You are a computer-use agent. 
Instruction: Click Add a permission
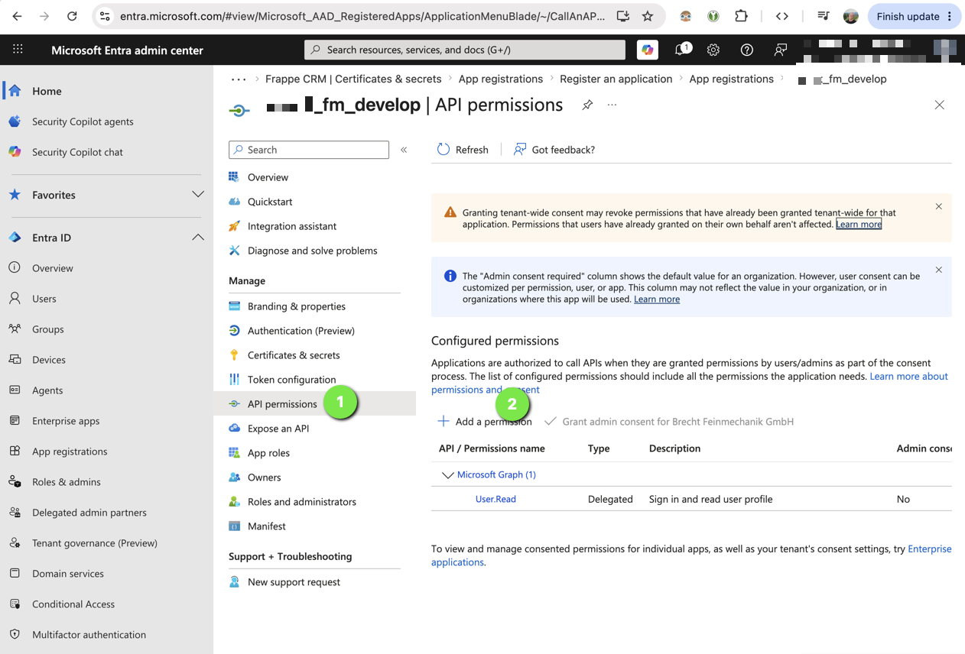485,422
